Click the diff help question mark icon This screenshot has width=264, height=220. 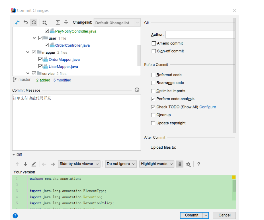click(199, 164)
